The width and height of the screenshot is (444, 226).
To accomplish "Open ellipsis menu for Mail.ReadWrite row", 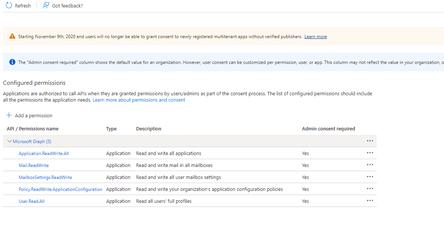I will pyautogui.click(x=370, y=165).
